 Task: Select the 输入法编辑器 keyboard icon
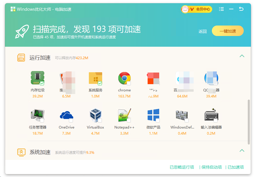pos(211,115)
